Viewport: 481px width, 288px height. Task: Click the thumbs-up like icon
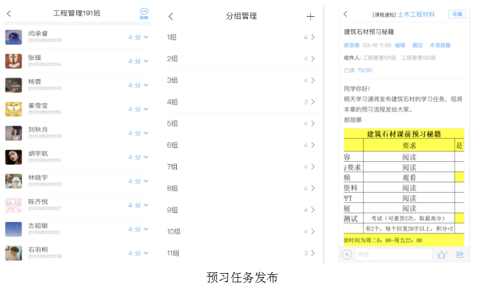click(442, 254)
